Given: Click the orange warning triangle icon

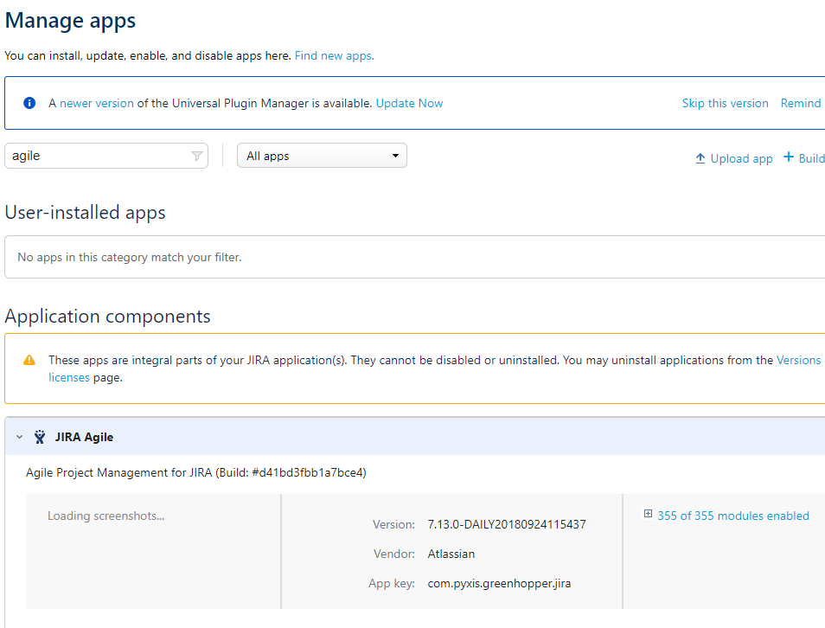Looking at the screenshot, I should tap(29, 360).
